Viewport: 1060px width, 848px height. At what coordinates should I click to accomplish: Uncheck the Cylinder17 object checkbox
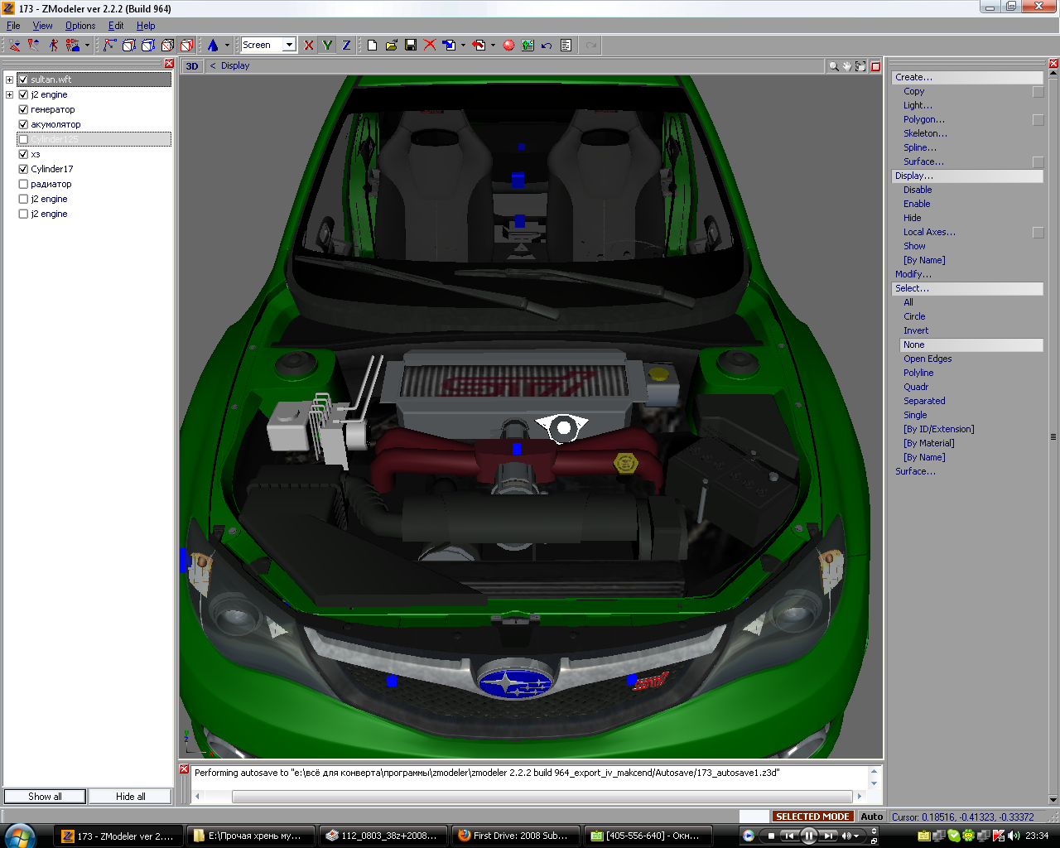click(23, 169)
